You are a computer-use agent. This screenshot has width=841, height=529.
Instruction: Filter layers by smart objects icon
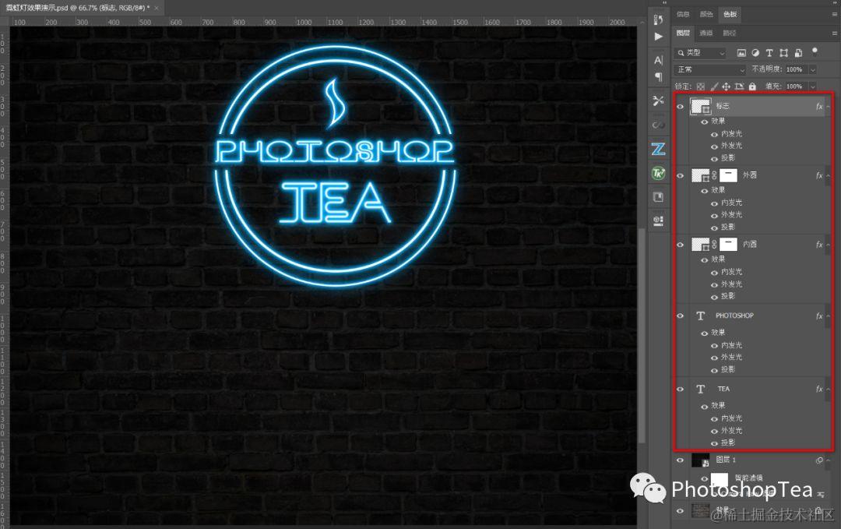tap(798, 52)
